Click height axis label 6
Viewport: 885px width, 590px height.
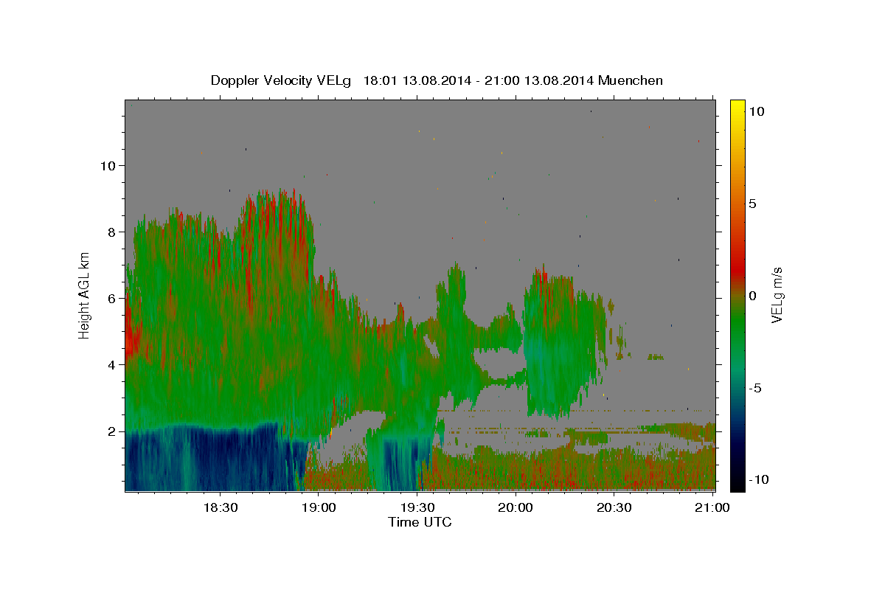(114, 299)
